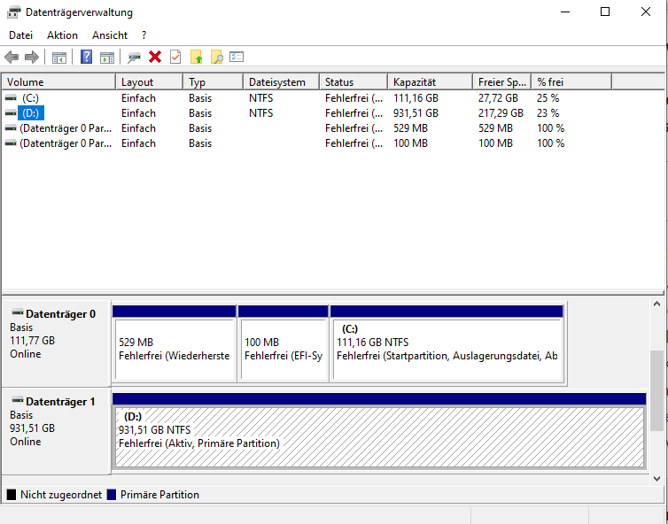Viewport: 668px width, 524px height.
Task: Click the properties checkmark toolbar icon
Action: click(x=175, y=57)
